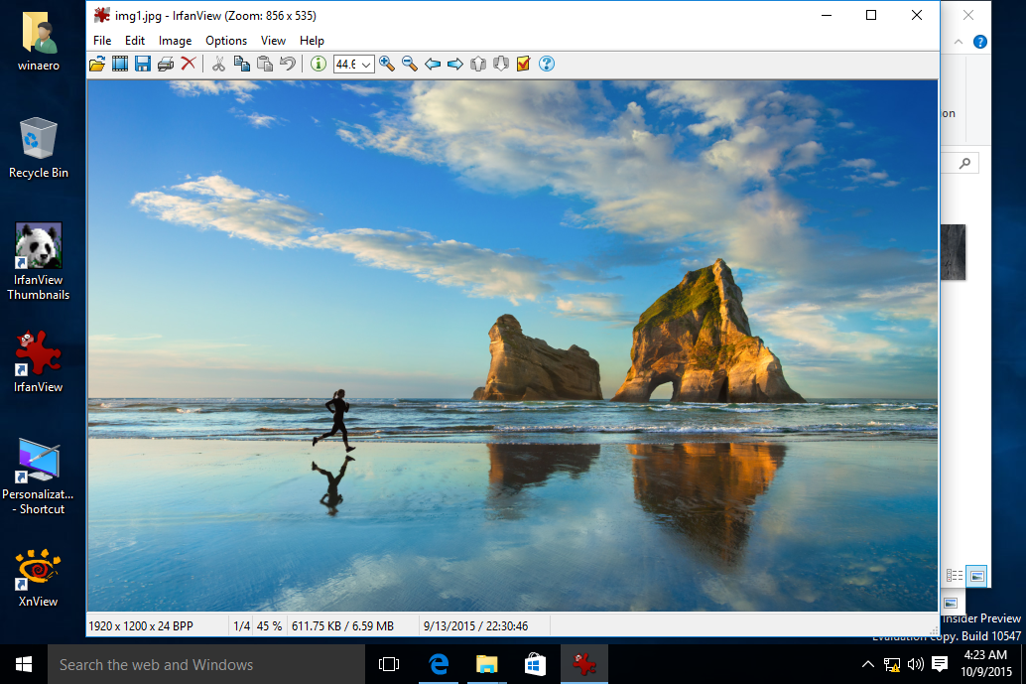1026x684 pixels.
Task: Show image properties via the green info icon
Action: 318,64
